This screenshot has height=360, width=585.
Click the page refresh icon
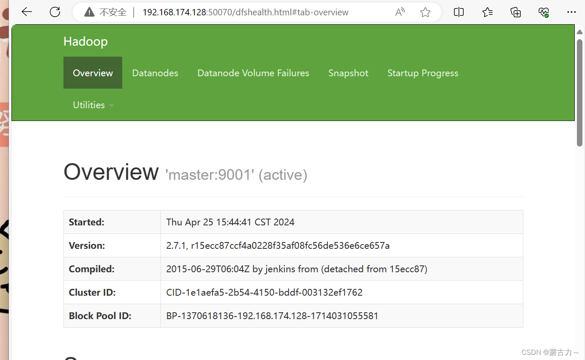coord(55,12)
